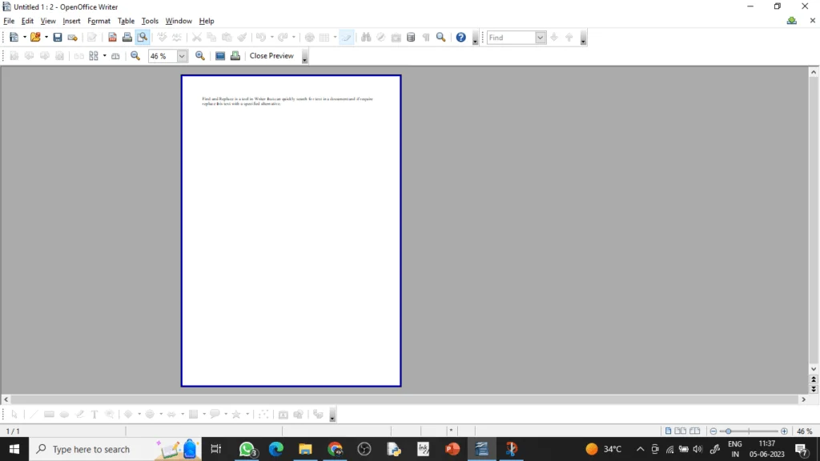
Task: Click the Zoom In magnifier icon
Action: coord(199,56)
